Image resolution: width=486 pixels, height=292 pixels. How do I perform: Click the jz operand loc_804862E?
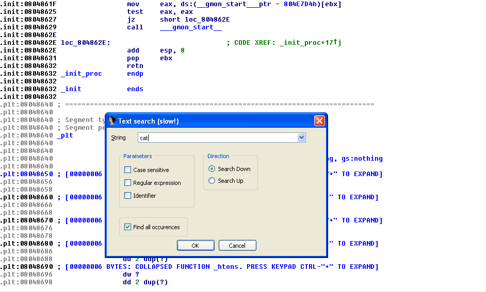207,20
